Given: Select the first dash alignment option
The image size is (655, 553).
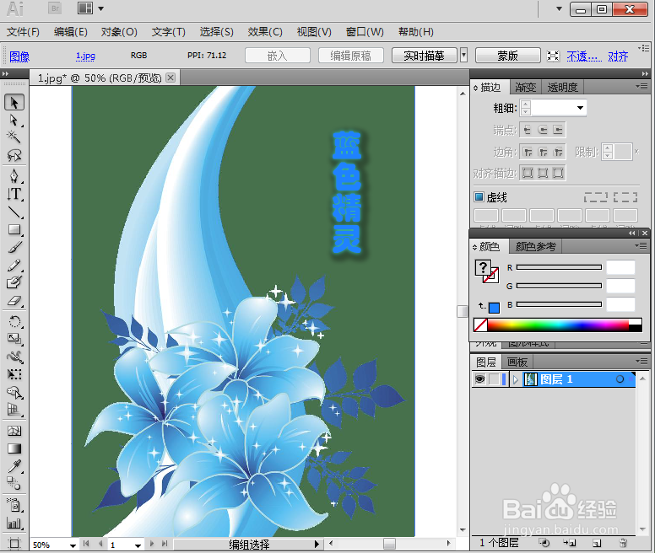Looking at the screenshot, I should point(596,197).
